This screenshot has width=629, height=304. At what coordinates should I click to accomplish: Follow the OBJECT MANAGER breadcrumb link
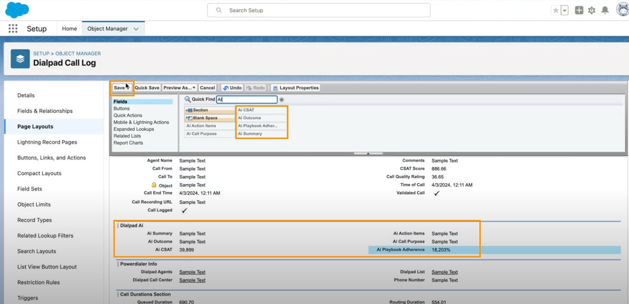click(x=78, y=54)
